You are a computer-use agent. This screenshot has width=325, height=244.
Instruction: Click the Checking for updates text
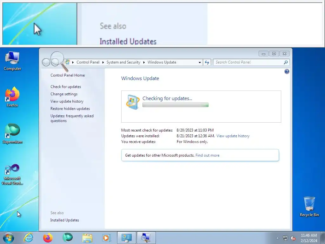tap(167, 98)
